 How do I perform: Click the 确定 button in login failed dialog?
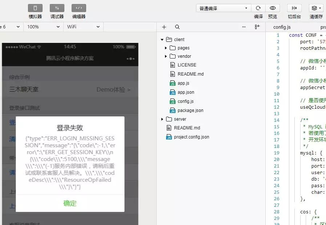70,203
